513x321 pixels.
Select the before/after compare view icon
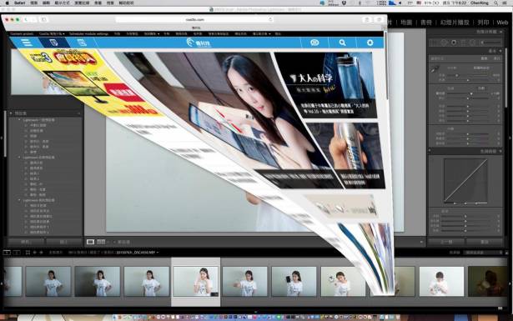coord(101,242)
